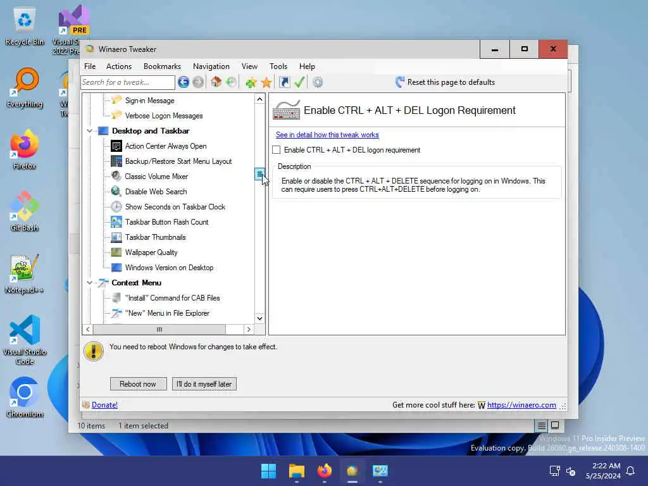Open Verbose Logon Messages tweak

click(164, 116)
